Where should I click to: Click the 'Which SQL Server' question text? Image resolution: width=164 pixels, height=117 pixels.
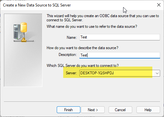tap(83, 66)
